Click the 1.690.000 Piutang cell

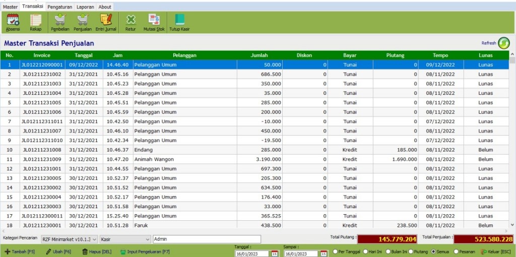click(395, 159)
